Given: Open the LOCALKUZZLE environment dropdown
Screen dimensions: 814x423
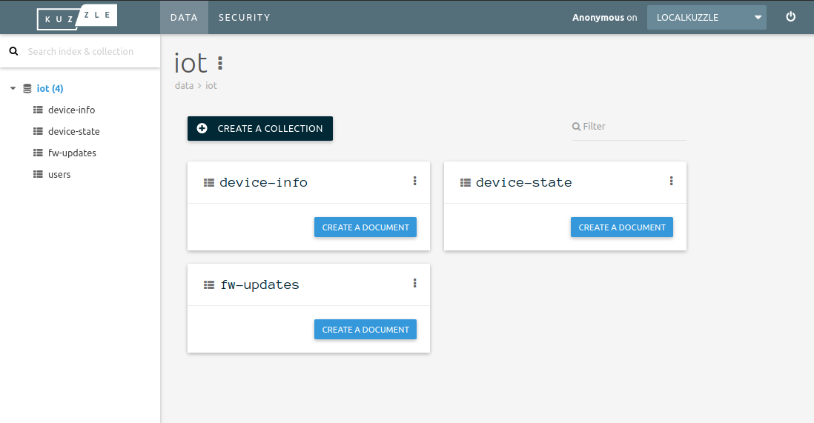Looking at the screenshot, I should tap(706, 18).
